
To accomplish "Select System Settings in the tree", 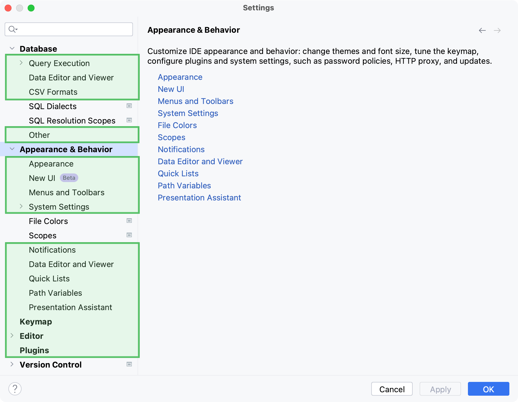I will (x=59, y=207).
